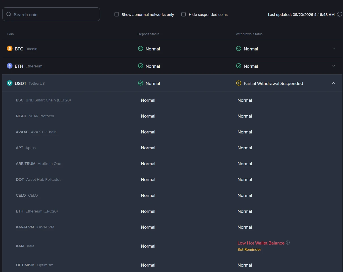343x272 pixels.
Task: Click NEAR withdrawal status Normal
Action: [245, 116]
